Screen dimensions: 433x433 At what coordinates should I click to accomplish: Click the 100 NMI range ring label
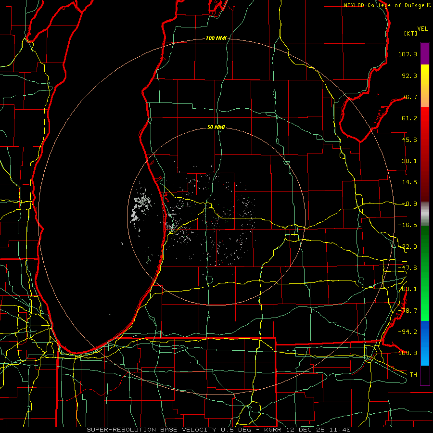(216, 38)
